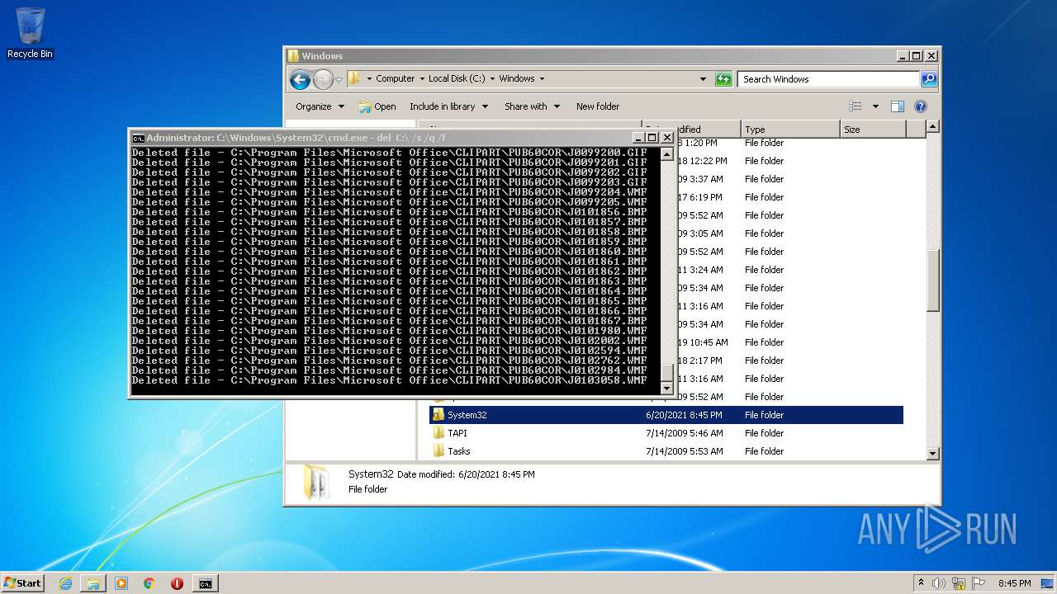The image size is (1057, 594).
Task: Click the cmd window scroll up arrow
Action: pos(667,154)
